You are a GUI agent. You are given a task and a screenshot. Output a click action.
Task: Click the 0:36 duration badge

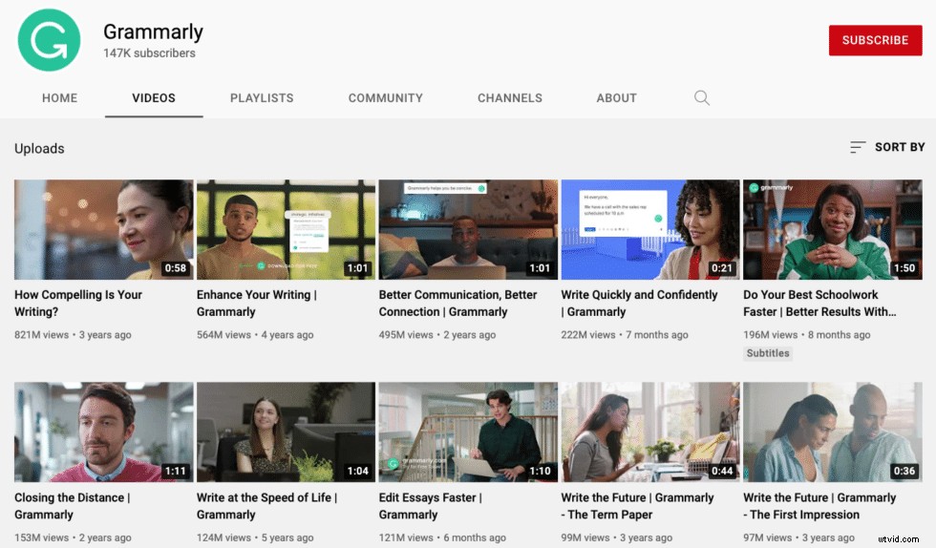(904, 471)
